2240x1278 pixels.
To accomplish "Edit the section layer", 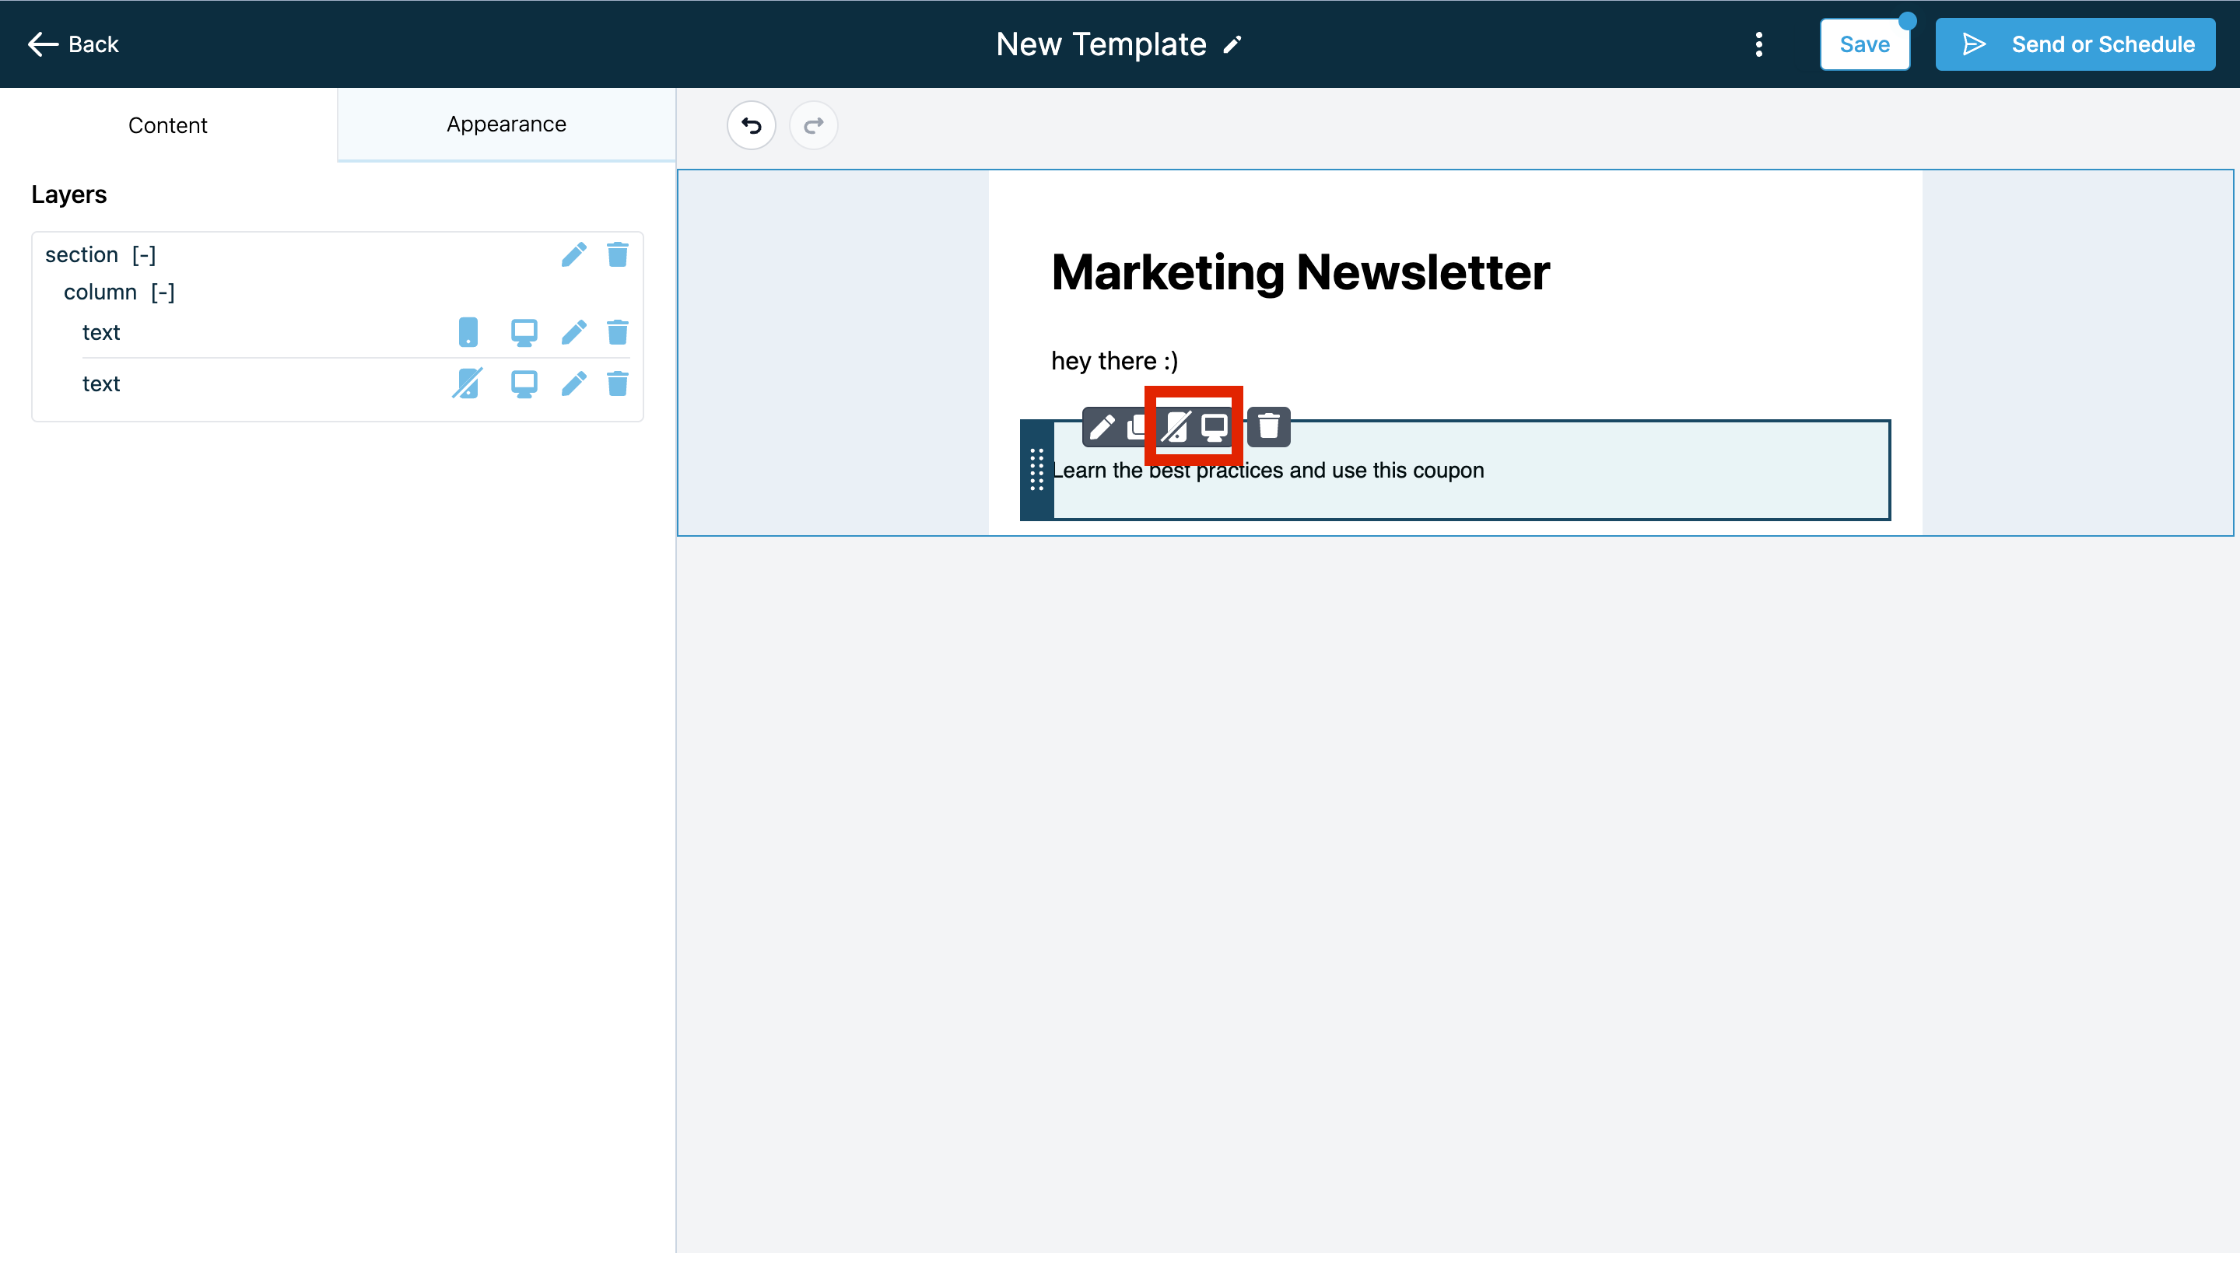I will click(573, 254).
